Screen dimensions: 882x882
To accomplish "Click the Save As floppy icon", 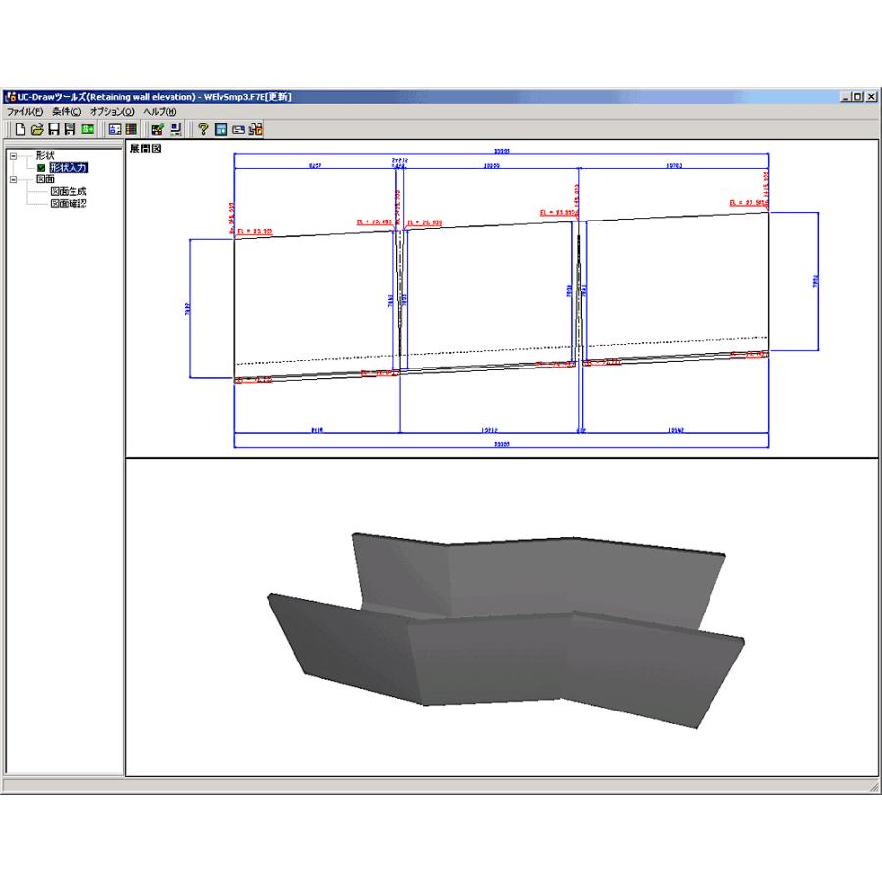I will 70,129.
